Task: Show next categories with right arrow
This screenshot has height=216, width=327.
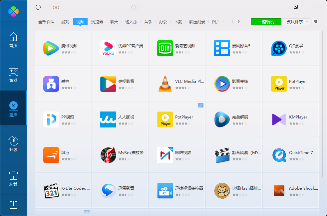Action: pos(239,22)
